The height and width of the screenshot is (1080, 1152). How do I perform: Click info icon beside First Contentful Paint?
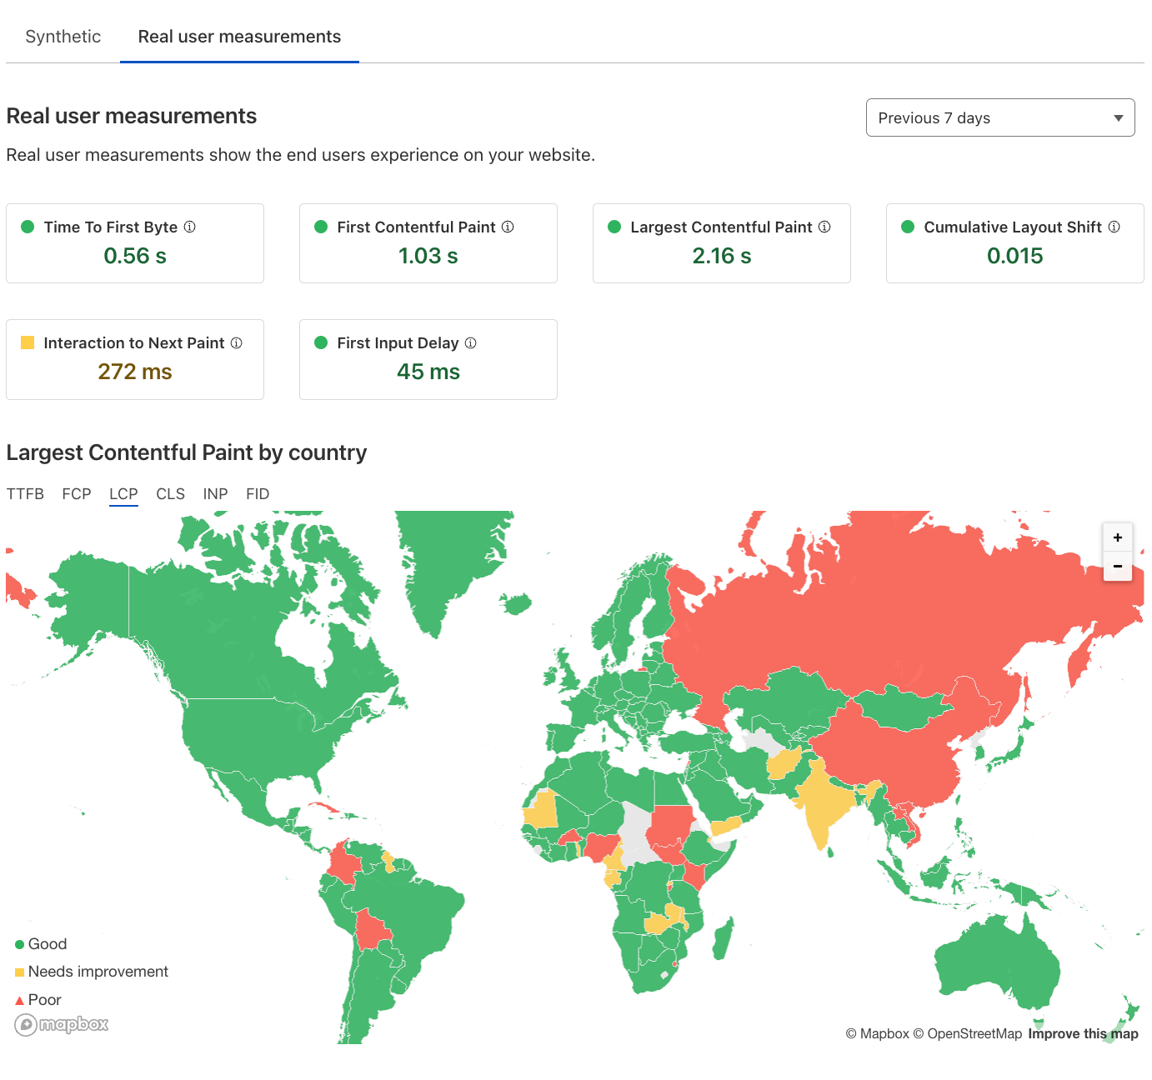coord(508,227)
